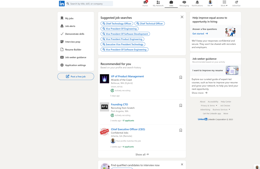This screenshot has height=169, width=260.
Task: Select the Jobs tab
Action: tap(171, 4)
